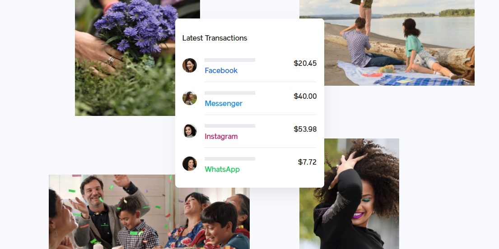Select the $20.45 transaction amount
This screenshot has height=249, width=499.
tap(305, 63)
